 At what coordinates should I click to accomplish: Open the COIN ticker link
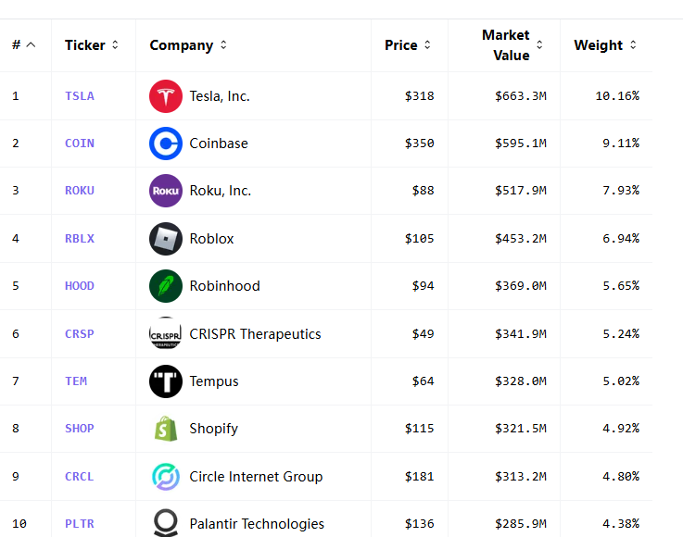coord(80,144)
